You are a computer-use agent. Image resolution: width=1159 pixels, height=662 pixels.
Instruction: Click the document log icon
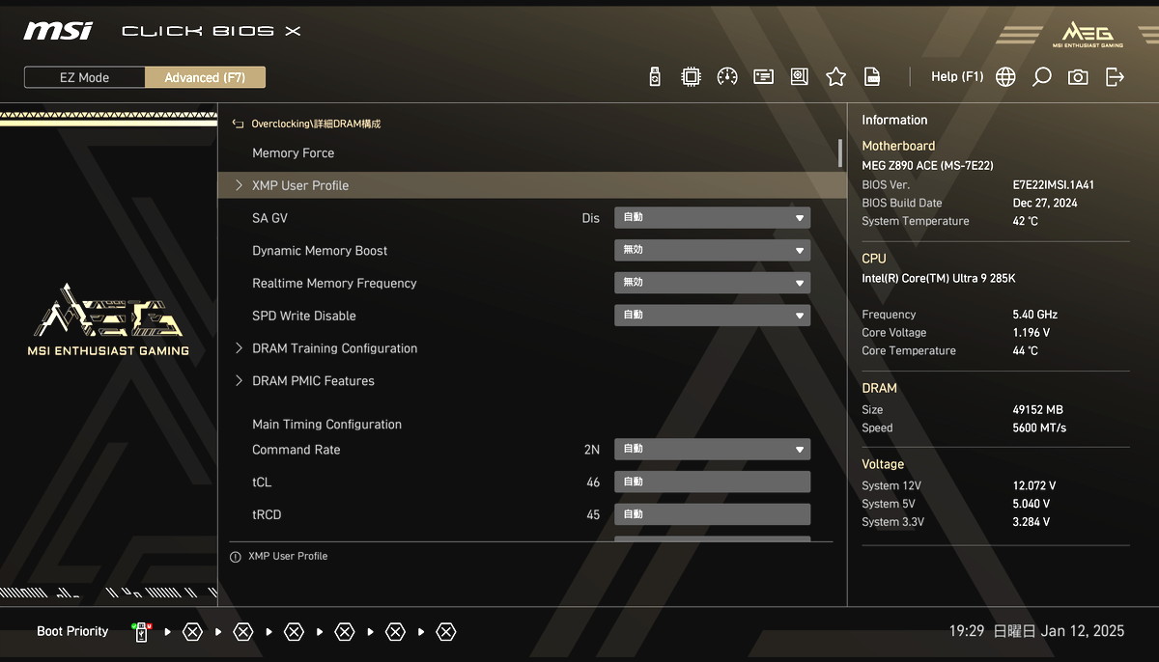click(872, 77)
